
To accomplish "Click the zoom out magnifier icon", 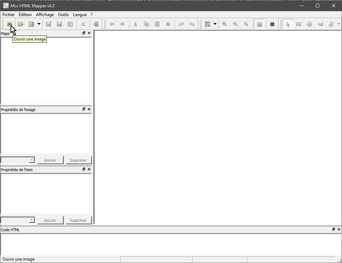I will (x=235, y=24).
